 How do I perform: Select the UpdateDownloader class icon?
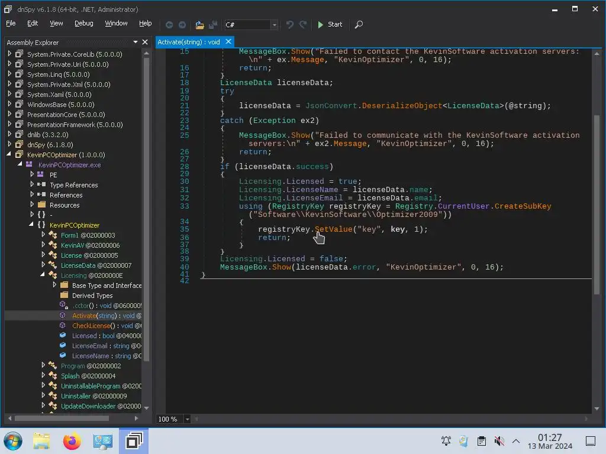pos(53,406)
